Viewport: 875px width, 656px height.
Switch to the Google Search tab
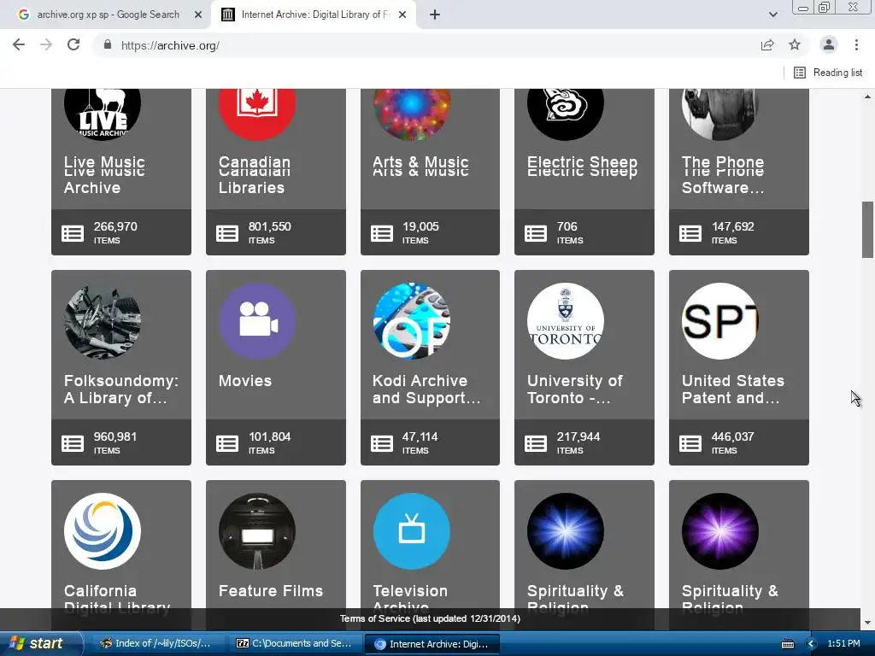pos(108,15)
